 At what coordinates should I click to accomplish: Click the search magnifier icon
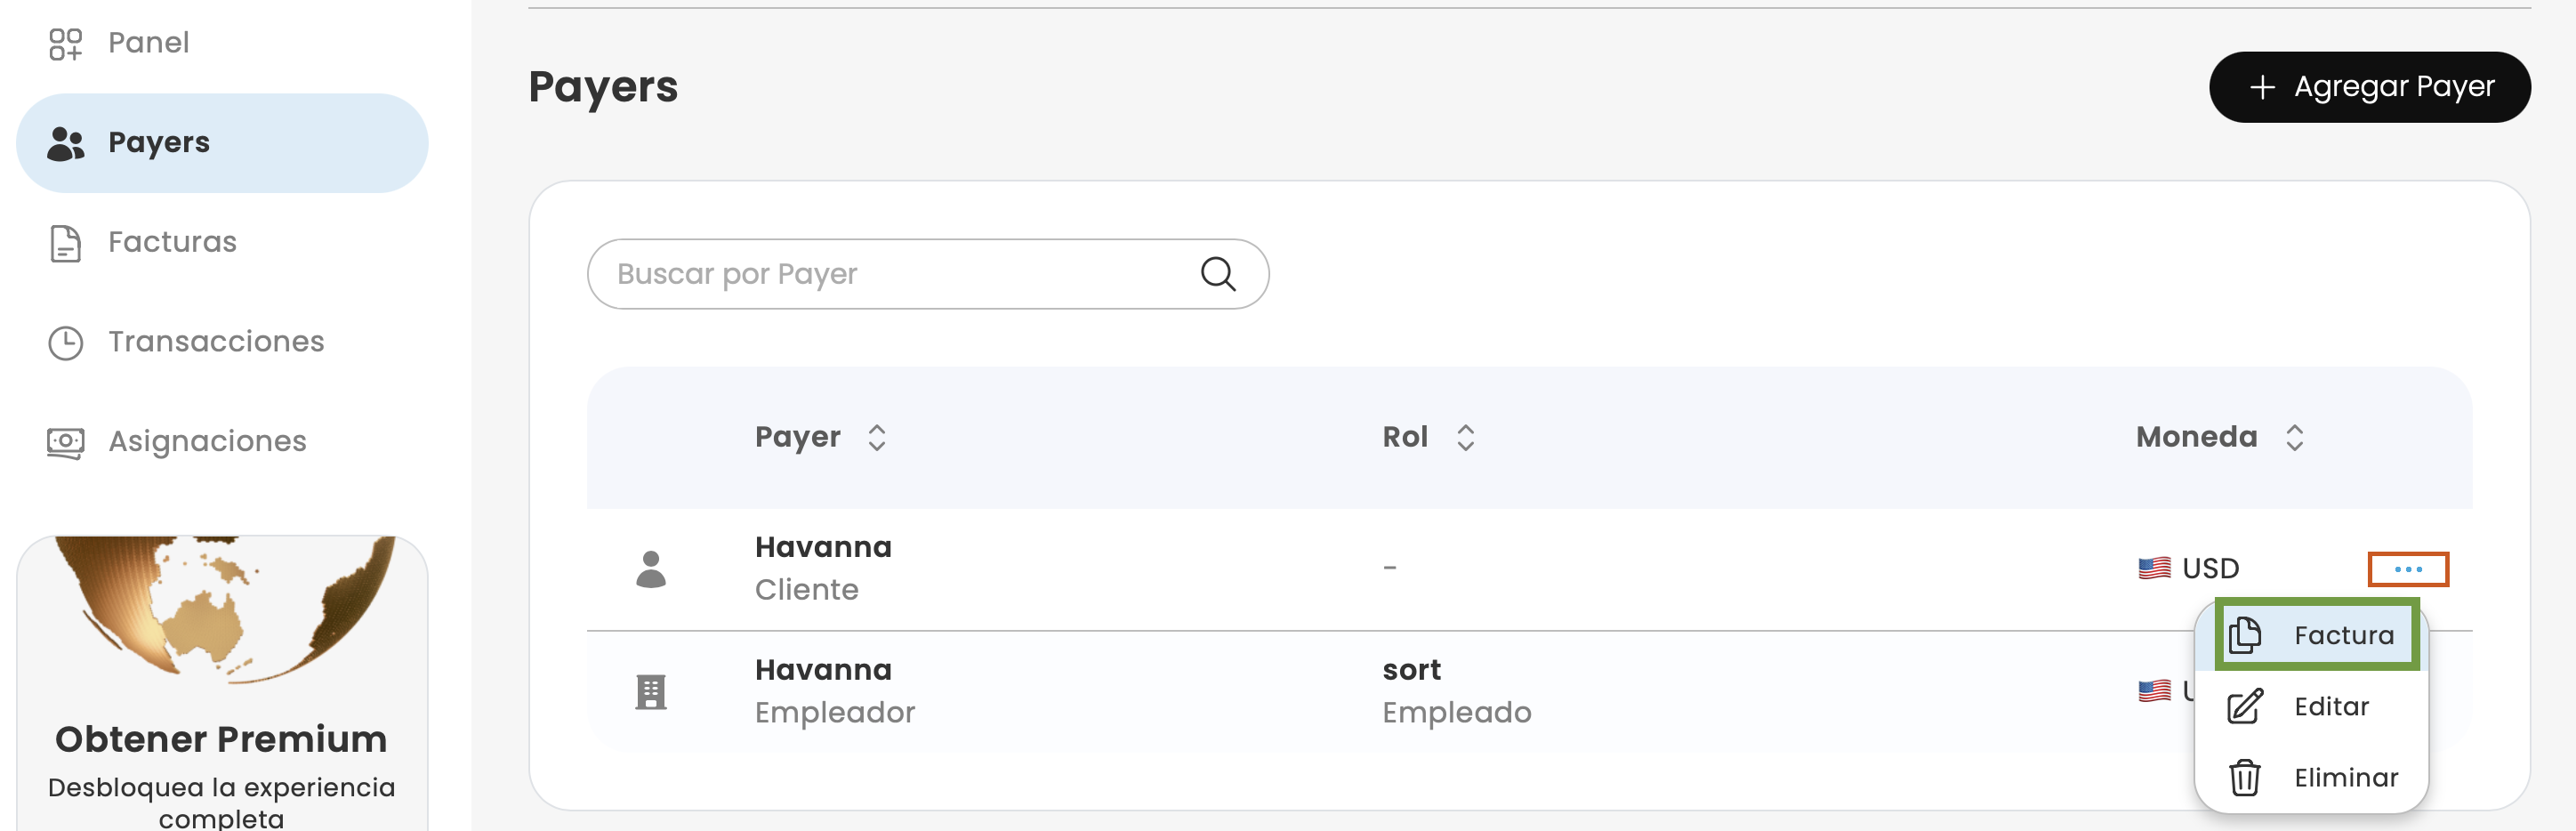point(1217,274)
